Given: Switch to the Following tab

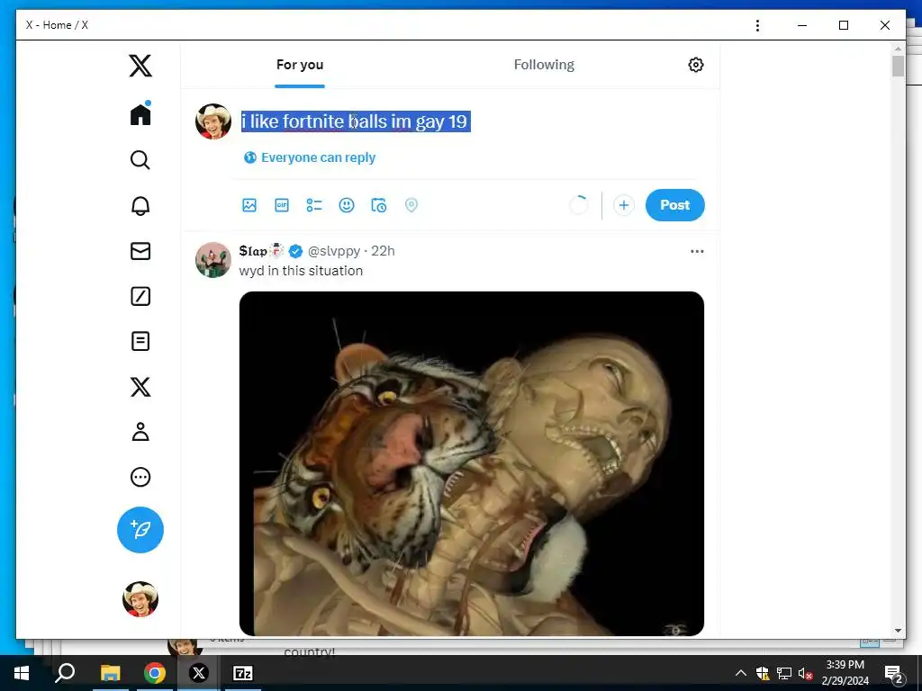Looking at the screenshot, I should [544, 65].
